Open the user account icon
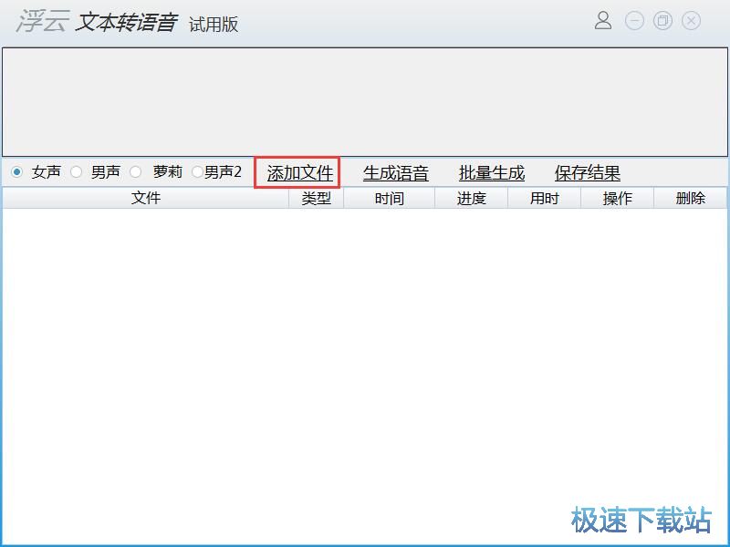 pyautogui.click(x=603, y=20)
